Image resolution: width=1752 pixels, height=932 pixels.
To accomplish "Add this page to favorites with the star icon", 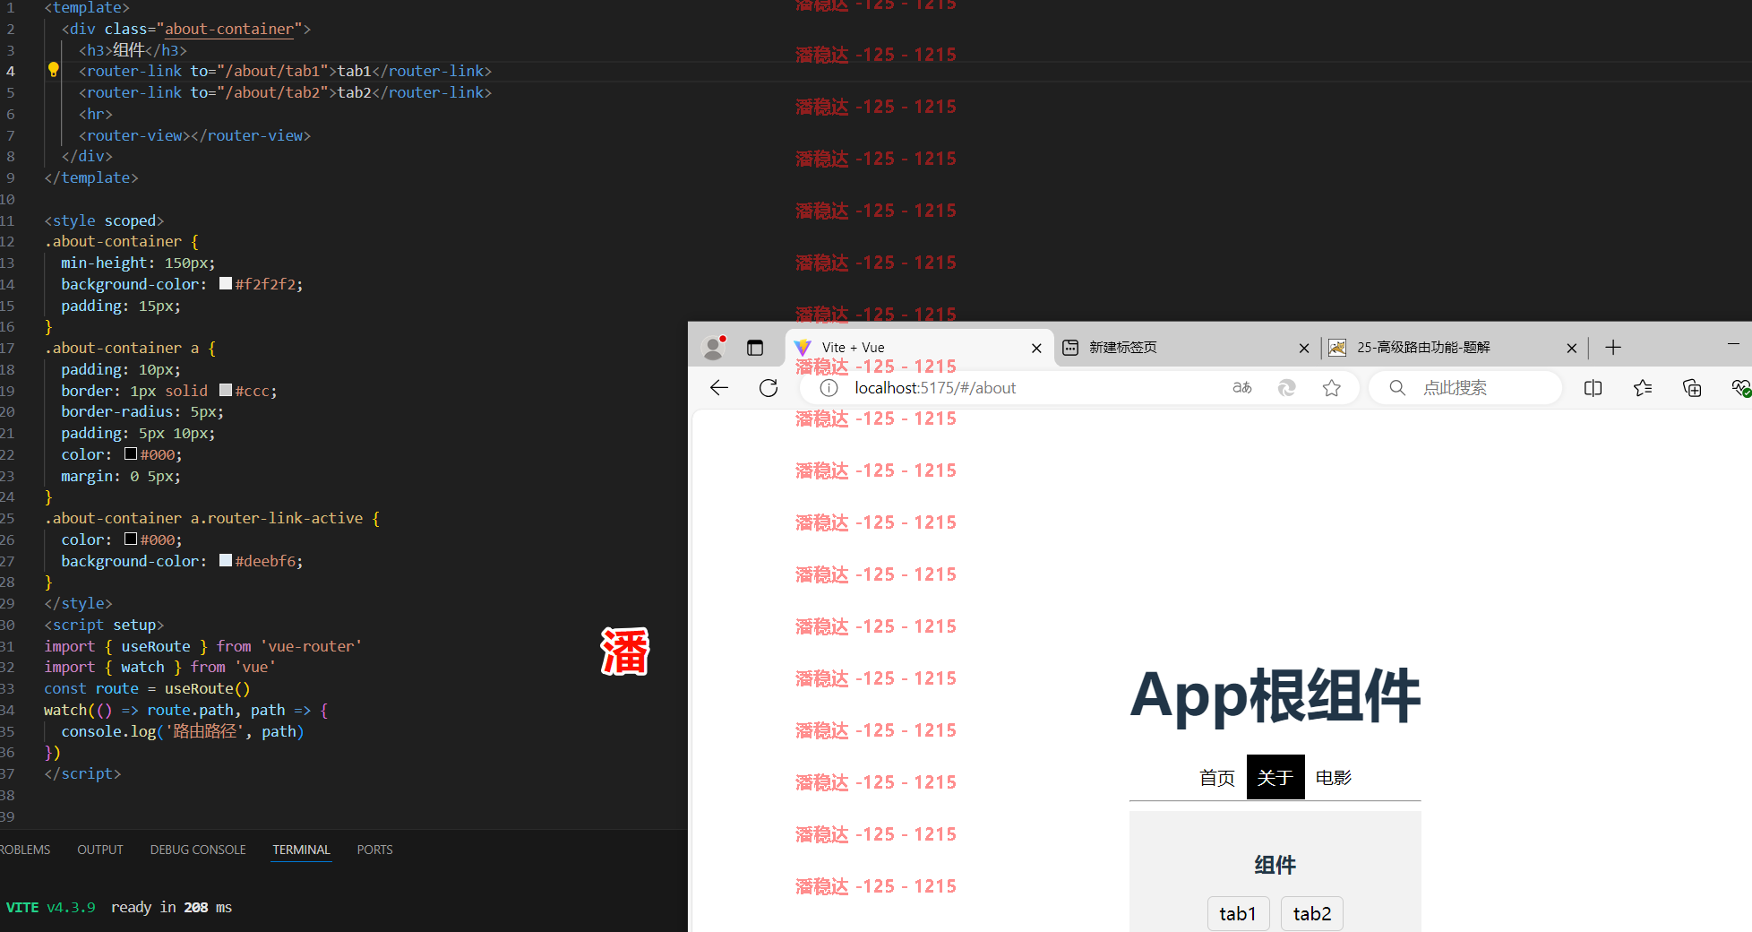I will 1332,388.
